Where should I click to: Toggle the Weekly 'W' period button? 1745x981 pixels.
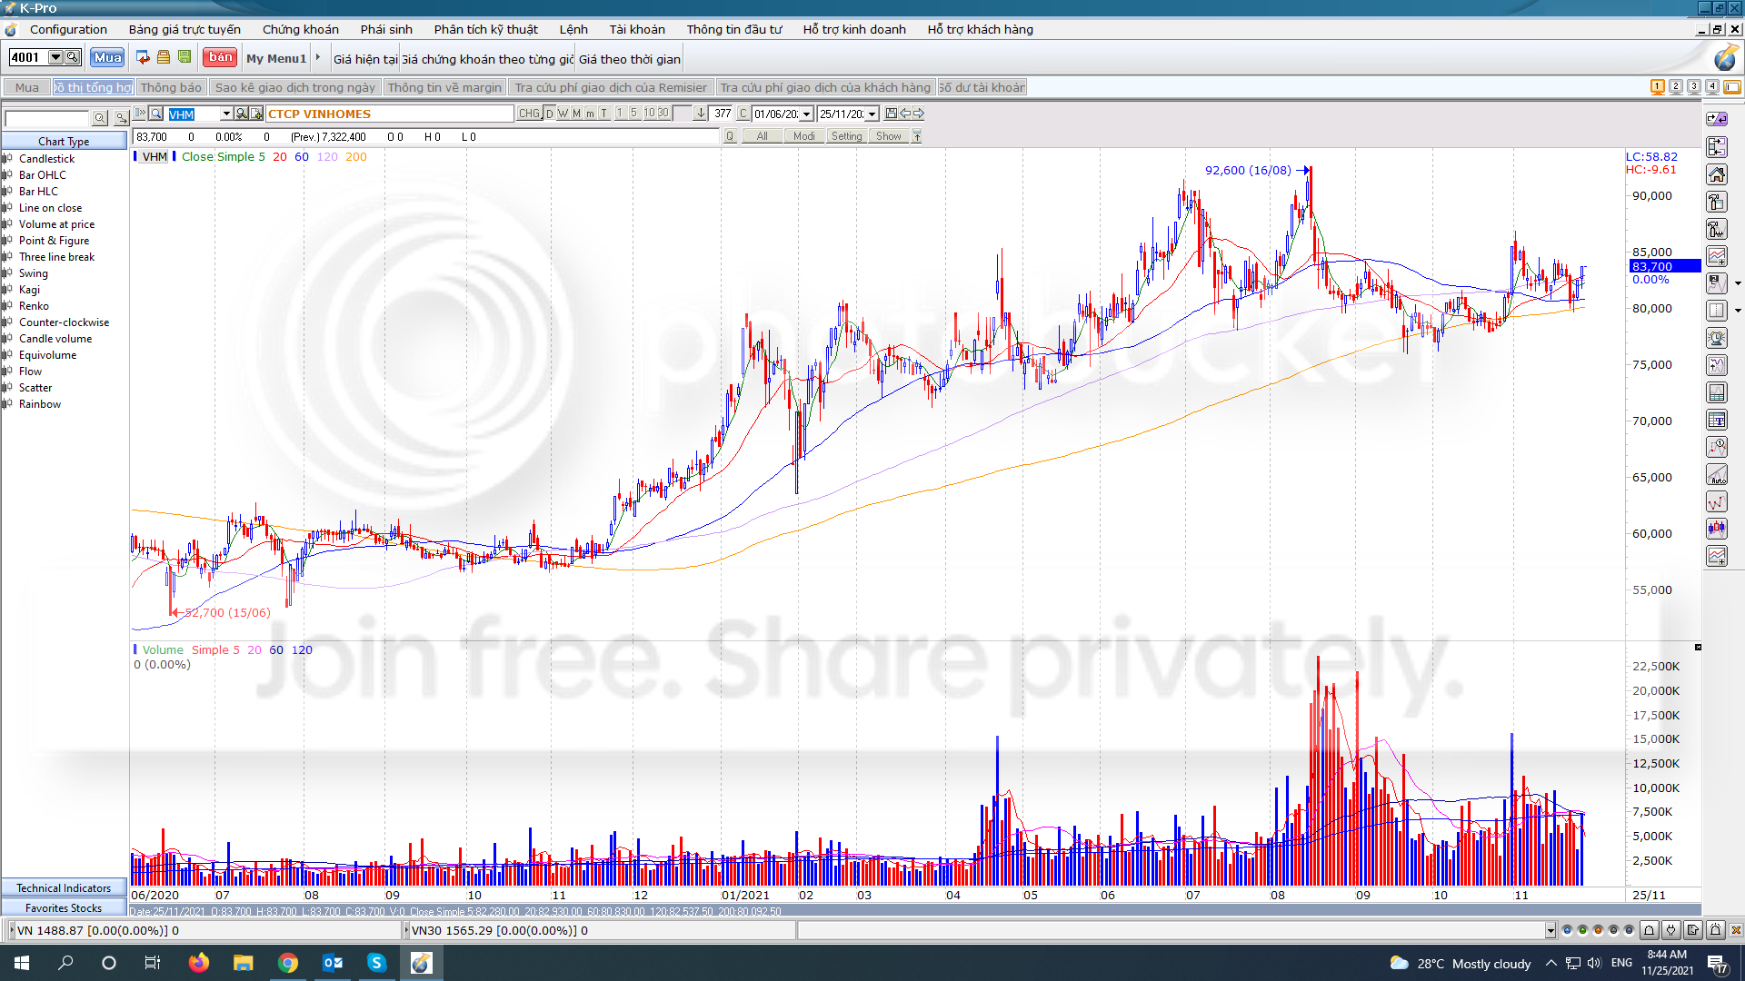tap(563, 114)
